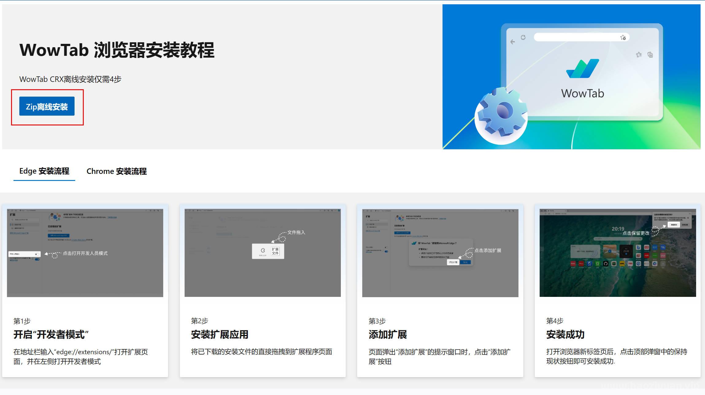705x395 pixels.
Task: Click the 第3步 label
Action: tap(377, 321)
